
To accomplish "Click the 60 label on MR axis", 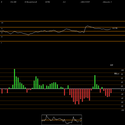I will (122, 78).
